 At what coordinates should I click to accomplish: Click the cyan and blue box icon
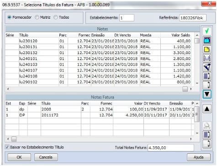point(207,40)
